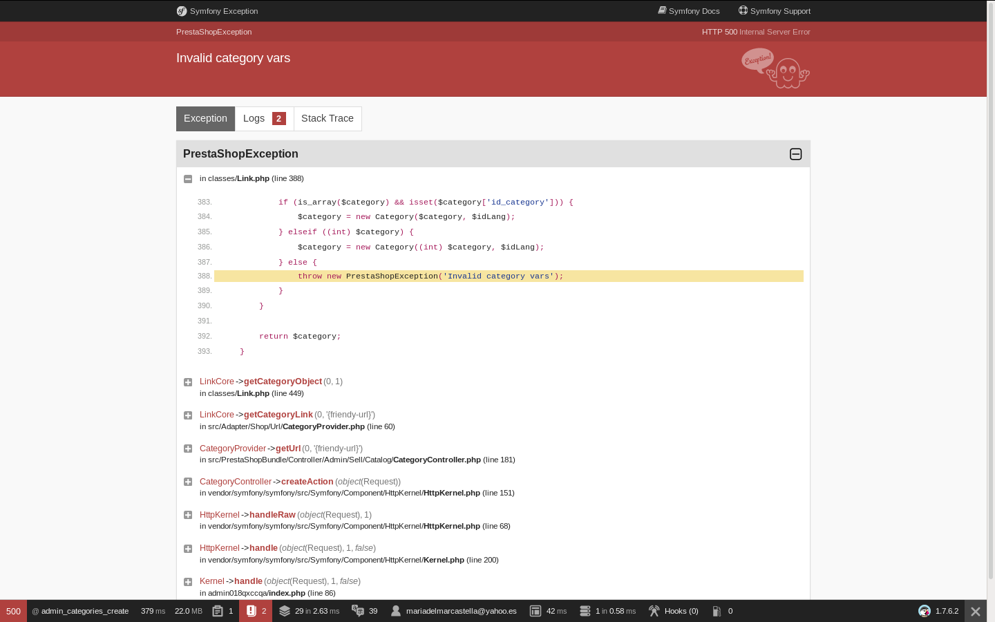Open the Symfony Docs link
This screenshot has height=622, width=995.
(x=689, y=11)
